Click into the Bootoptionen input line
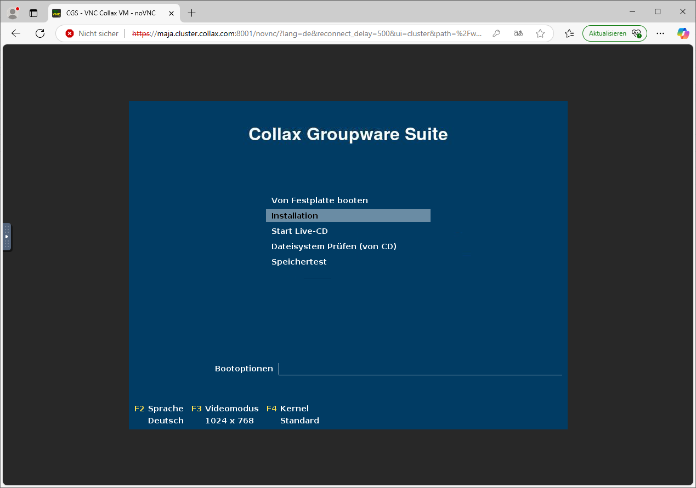Screen dimensions: 696x488 pyautogui.click(x=420, y=369)
